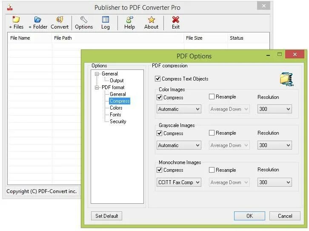
Task: Open Monochrome Images Average Down dropdown
Action: point(229,182)
